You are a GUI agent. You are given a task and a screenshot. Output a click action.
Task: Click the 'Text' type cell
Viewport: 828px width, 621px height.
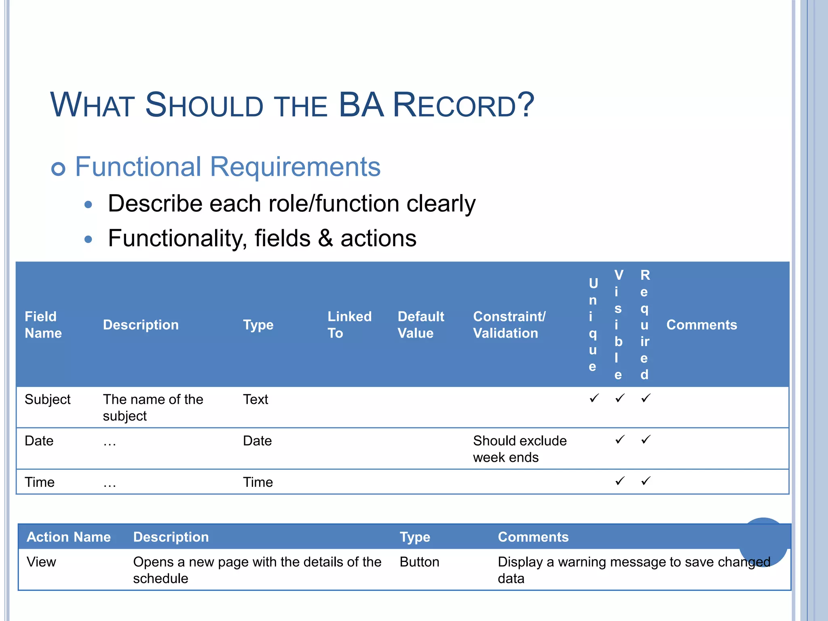point(256,399)
